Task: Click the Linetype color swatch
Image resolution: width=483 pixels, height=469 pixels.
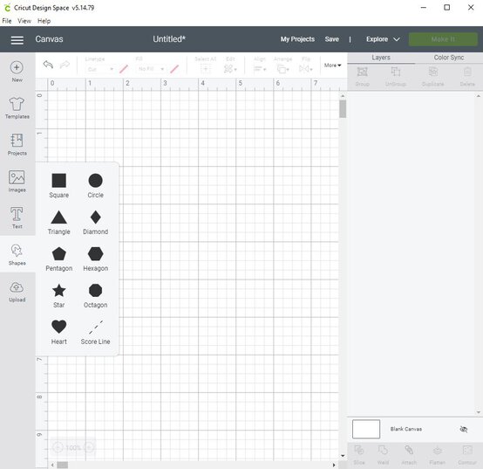Action: point(124,69)
